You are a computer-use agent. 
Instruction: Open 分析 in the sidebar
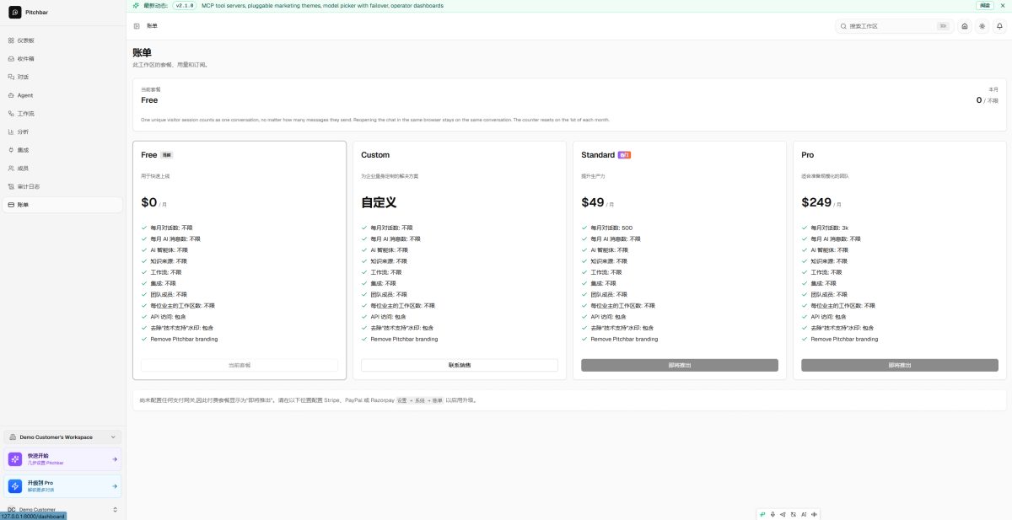[62, 131]
